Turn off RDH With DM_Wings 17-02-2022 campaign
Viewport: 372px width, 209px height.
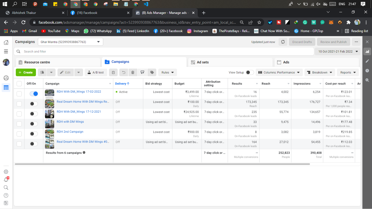pyautogui.click(x=34, y=94)
